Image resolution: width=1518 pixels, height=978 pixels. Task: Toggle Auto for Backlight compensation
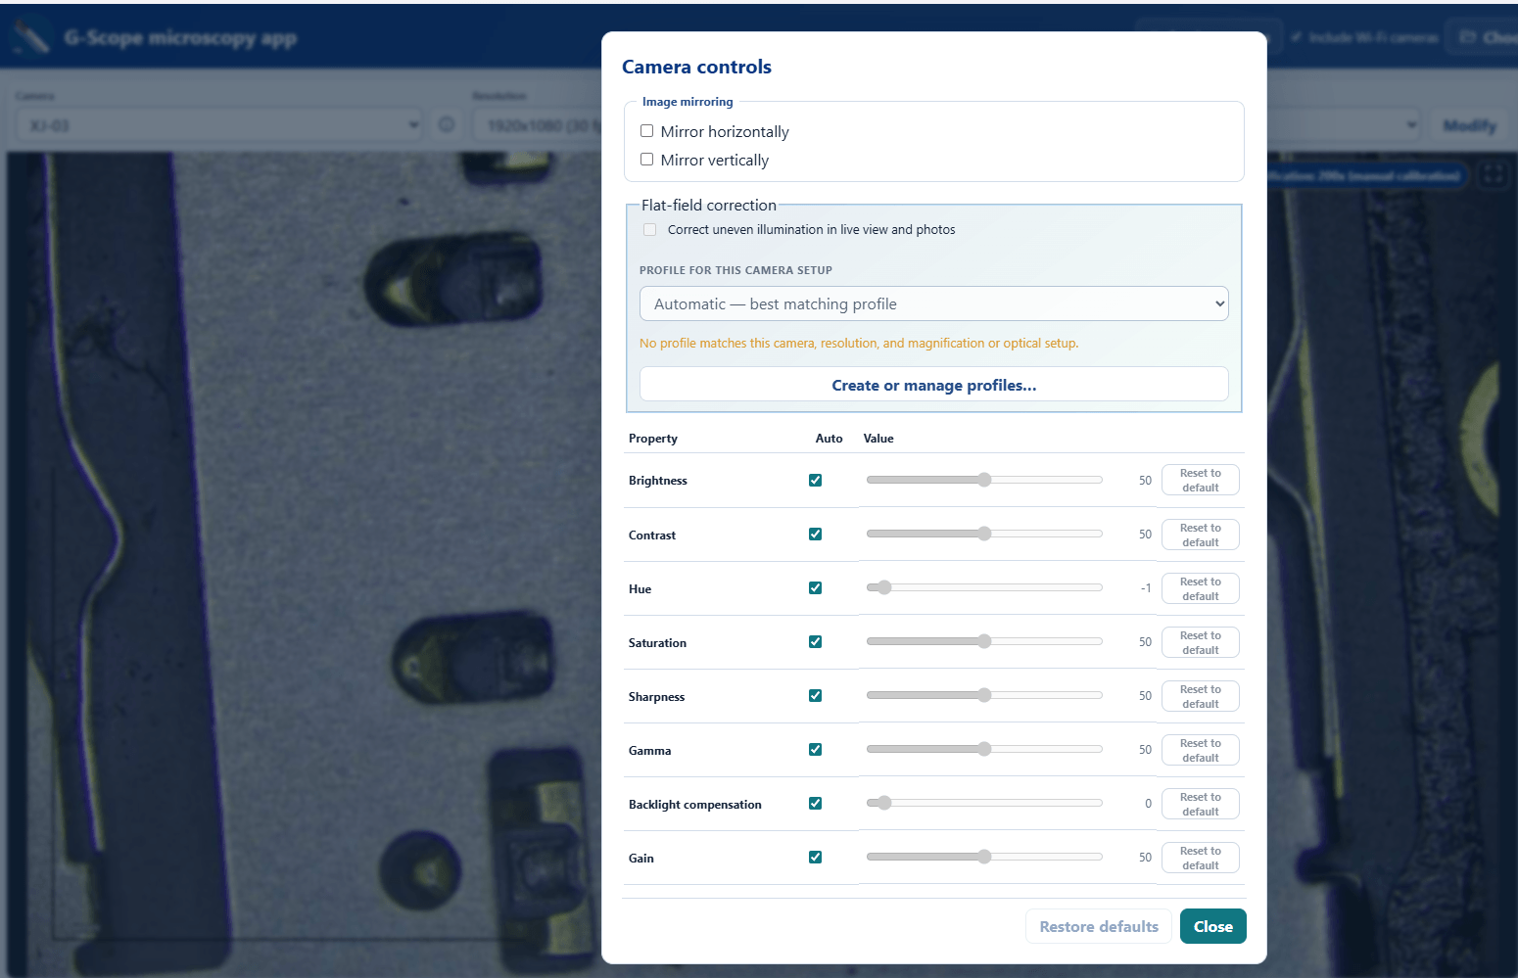point(815,804)
